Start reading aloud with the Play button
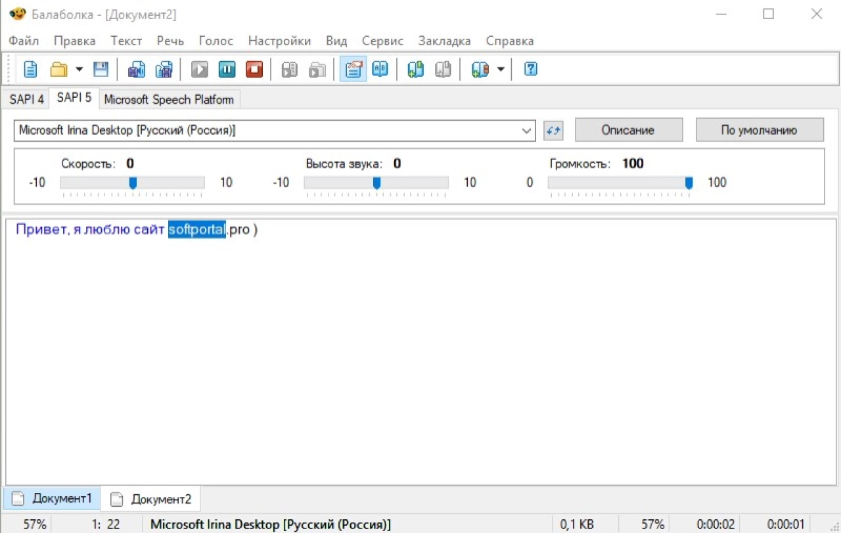Screen dimensions: 841x533 coord(200,69)
